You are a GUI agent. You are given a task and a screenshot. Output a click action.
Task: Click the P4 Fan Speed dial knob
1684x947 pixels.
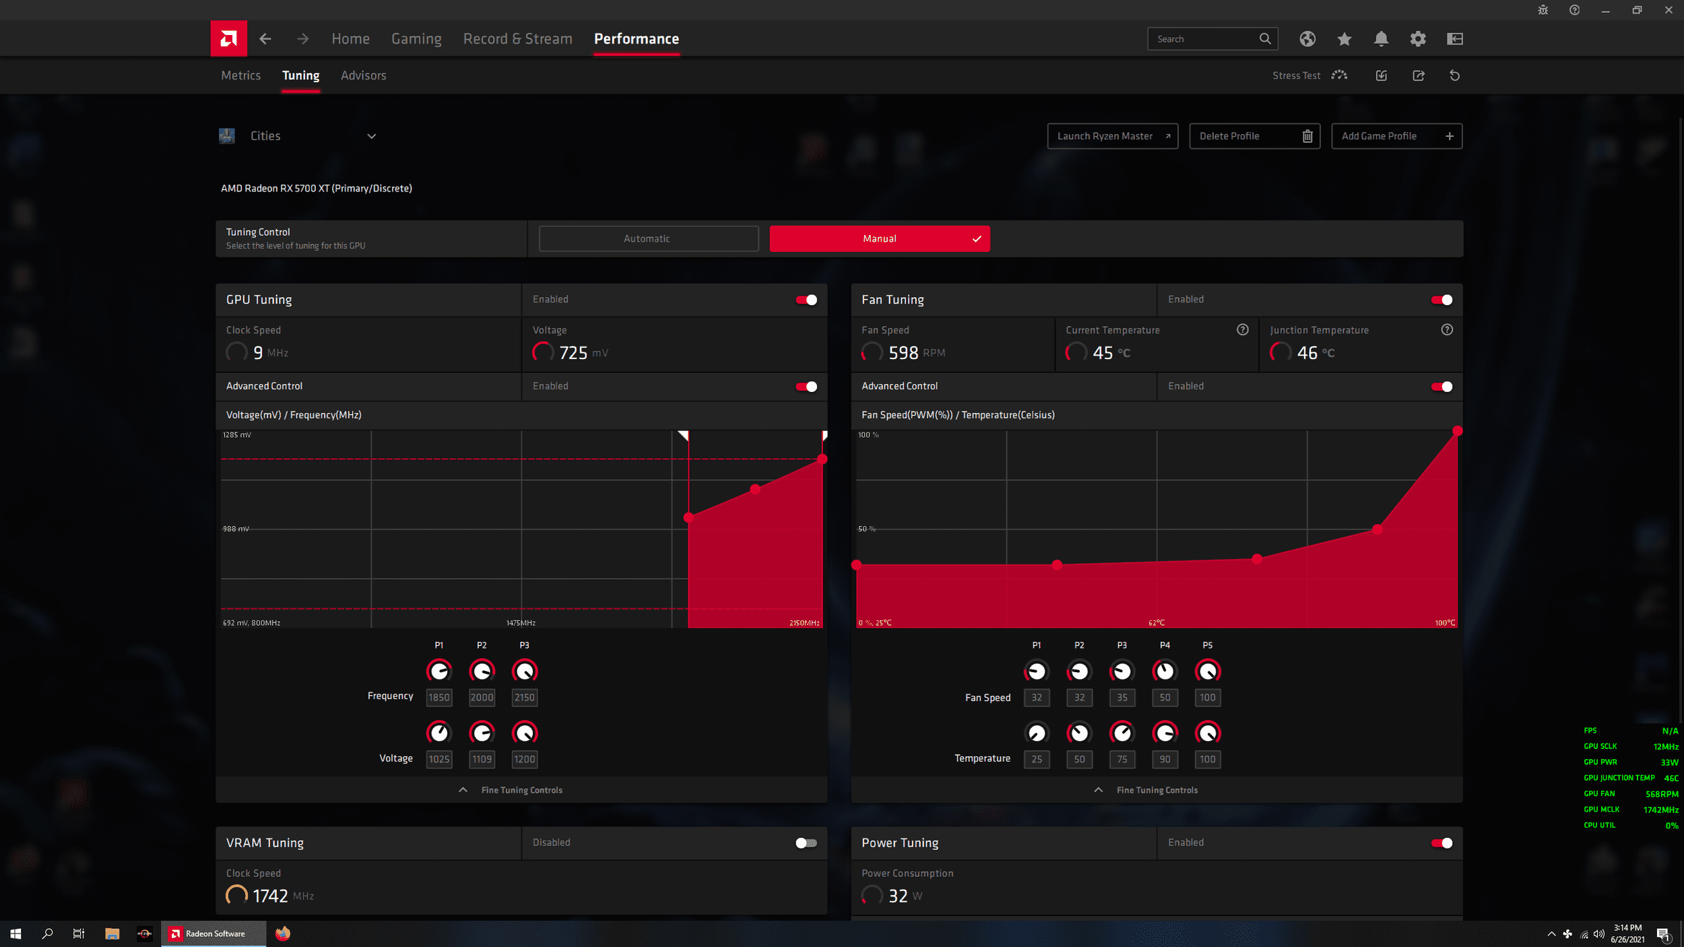[1165, 671]
